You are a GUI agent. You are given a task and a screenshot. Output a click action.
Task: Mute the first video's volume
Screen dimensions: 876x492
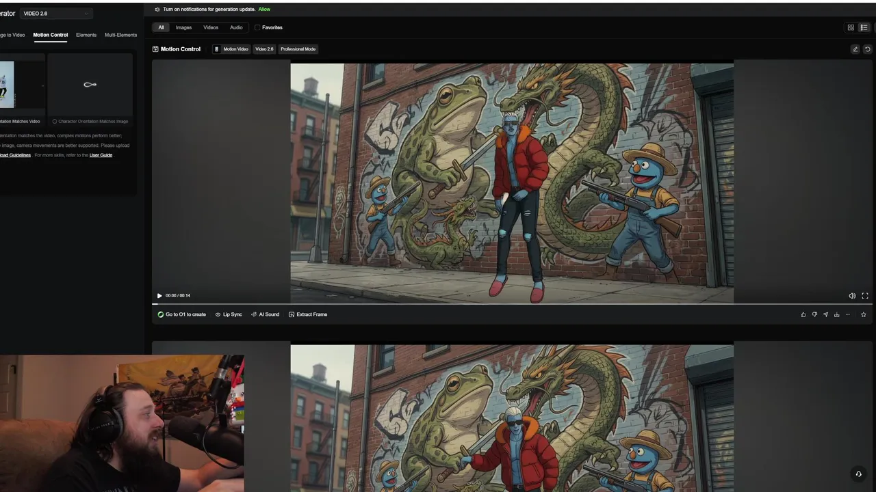(852, 296)
